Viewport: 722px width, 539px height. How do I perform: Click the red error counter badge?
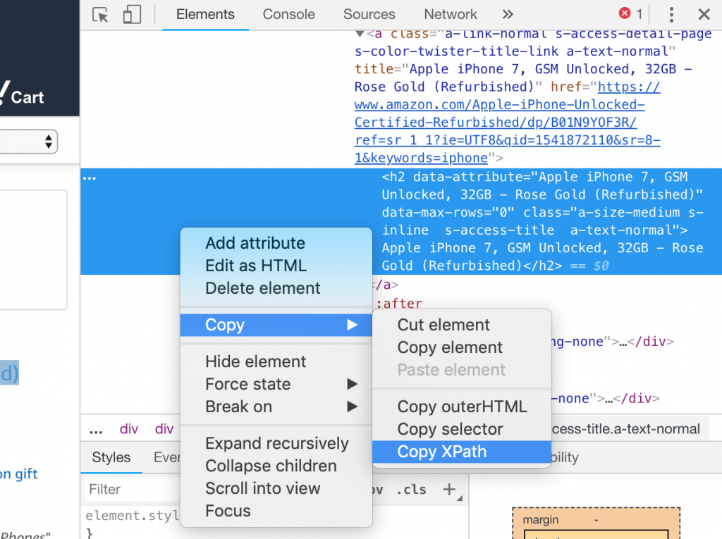coord(625,13)
